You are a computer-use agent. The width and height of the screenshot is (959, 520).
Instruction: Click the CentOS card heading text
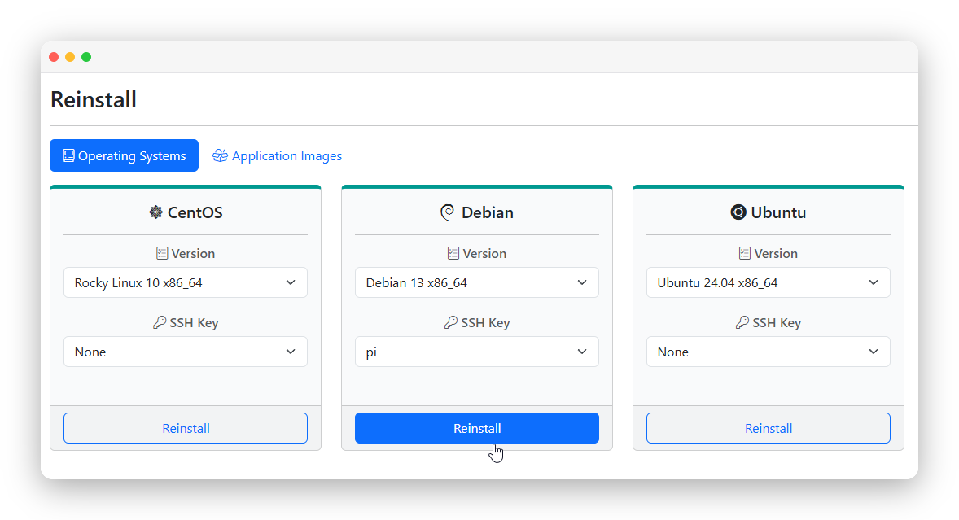(195, 212)
